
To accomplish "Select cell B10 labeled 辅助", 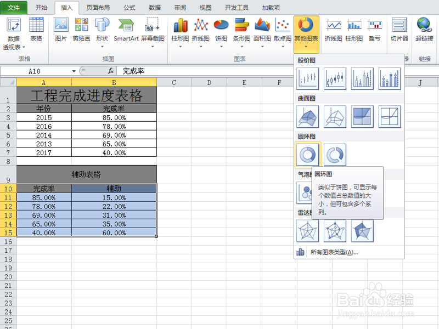I will coord(114,188).
